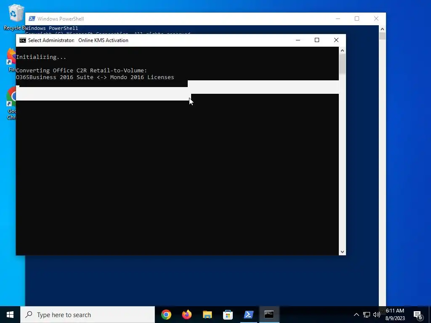Click the PowerShell window scroll-up arrow
Viewport: 431px width, 323px height.
click(x=382, y=29)
